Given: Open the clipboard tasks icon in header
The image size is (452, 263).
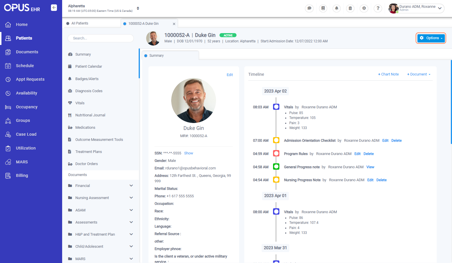Looking at the screenshot, I should 350,8.
